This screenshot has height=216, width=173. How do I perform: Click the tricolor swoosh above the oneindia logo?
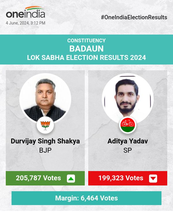[34, 8]
